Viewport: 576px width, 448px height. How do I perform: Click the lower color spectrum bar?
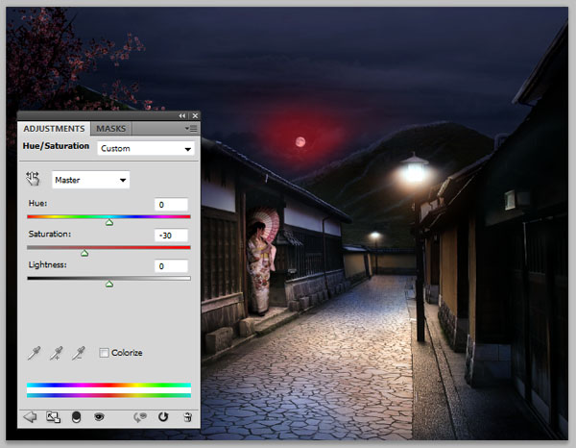click(108, 395)
